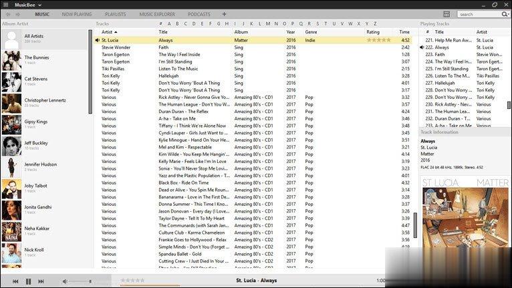Open the search magnifier dropdown
This screenshot has width=512, height=288.
point(505,14)
